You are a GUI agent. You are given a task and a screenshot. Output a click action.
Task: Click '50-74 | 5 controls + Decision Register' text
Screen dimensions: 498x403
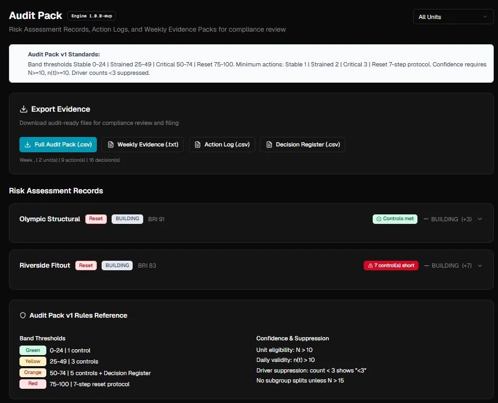100,373
